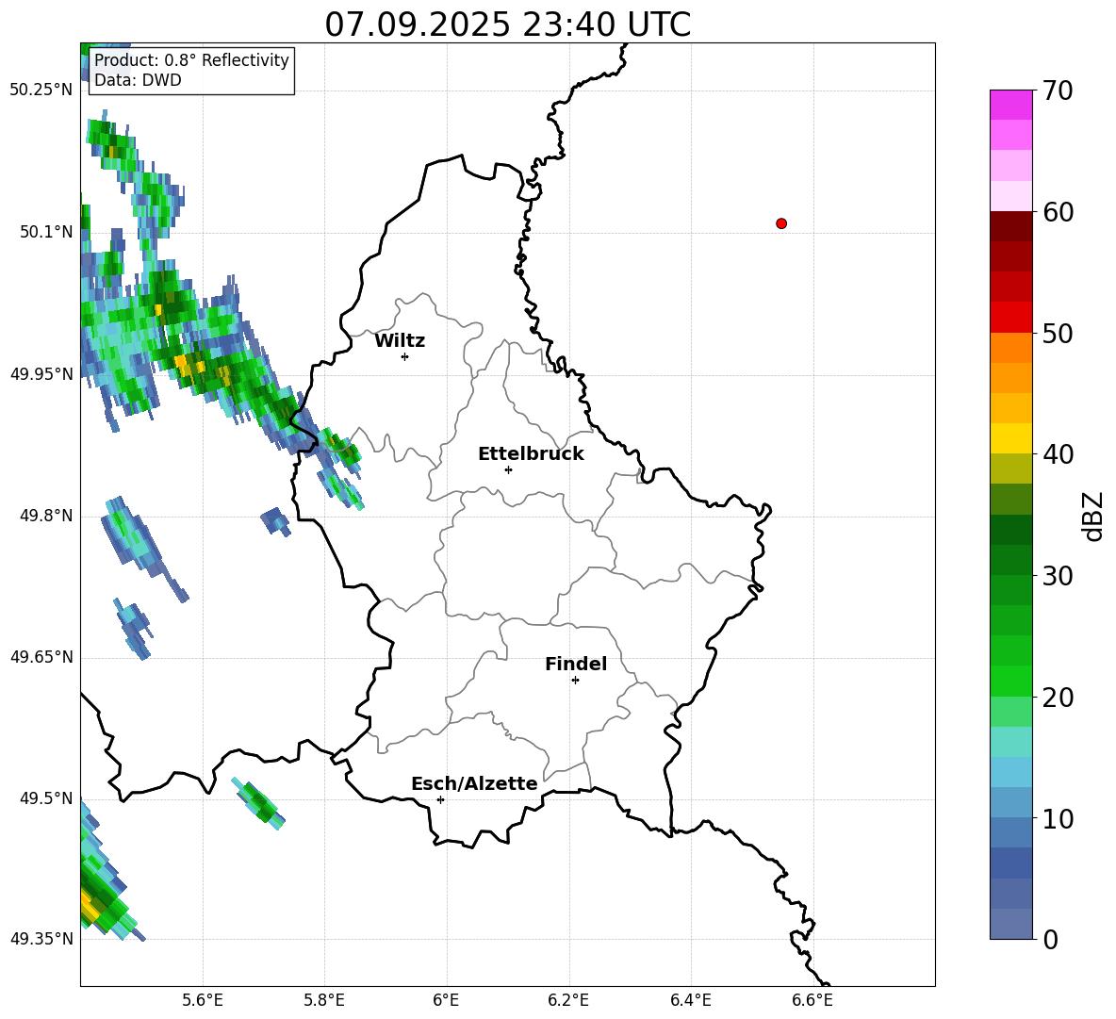Click the 50 tick label on colorbar

(x=1057, y=333)
